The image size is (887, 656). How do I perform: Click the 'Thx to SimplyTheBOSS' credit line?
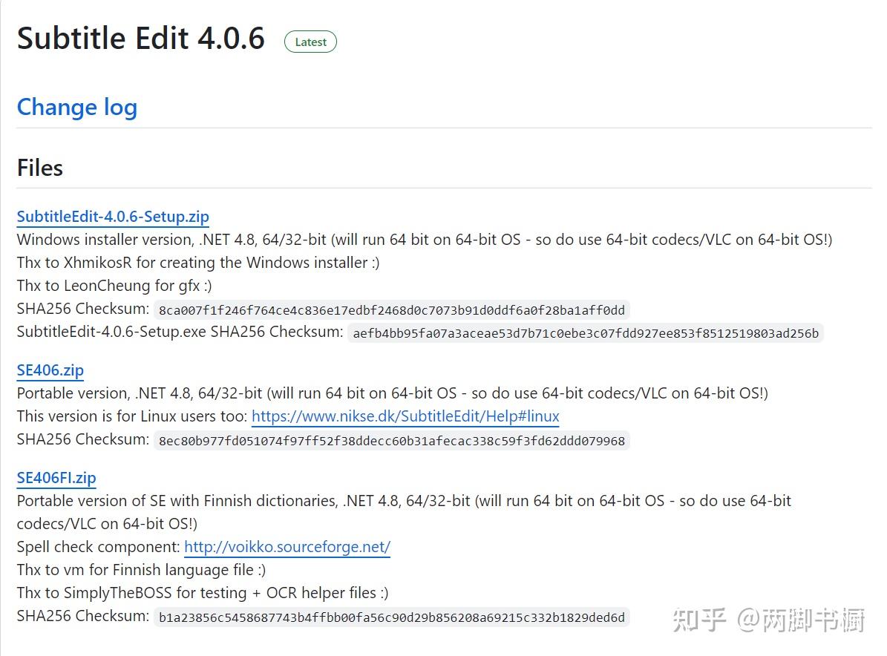[x=203, y=593]
